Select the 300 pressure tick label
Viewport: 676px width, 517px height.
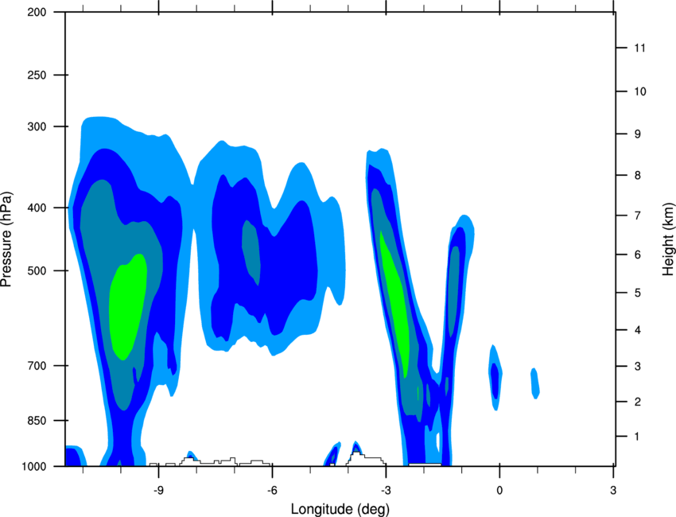(37, 126)
